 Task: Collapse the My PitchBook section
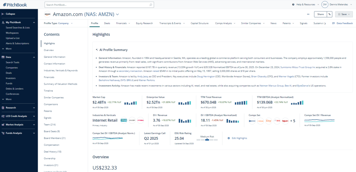34,22
